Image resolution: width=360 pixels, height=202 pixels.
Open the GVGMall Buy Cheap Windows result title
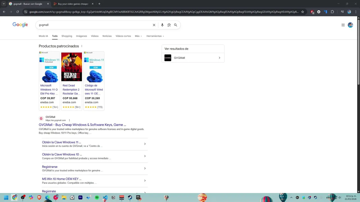coord(82,125)
